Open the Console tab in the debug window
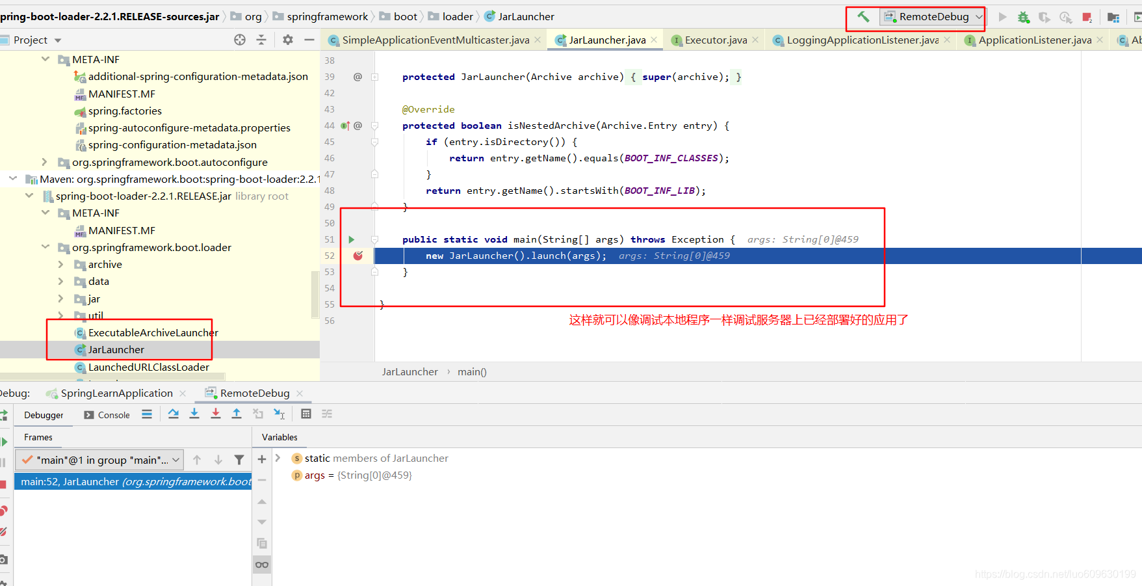This screenshot has width=1142, height=586. pyautogui.click(x=107, y=415)
